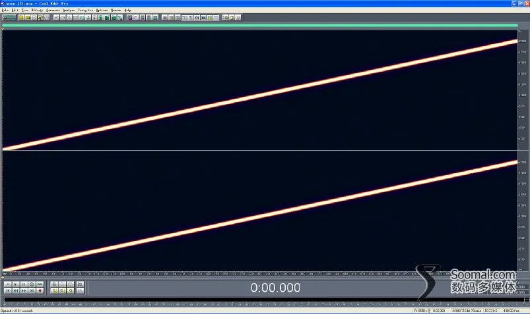Click the 0:00.000 time display
Viewport: 530px width, 314px height.
click(x=275, y=288)
